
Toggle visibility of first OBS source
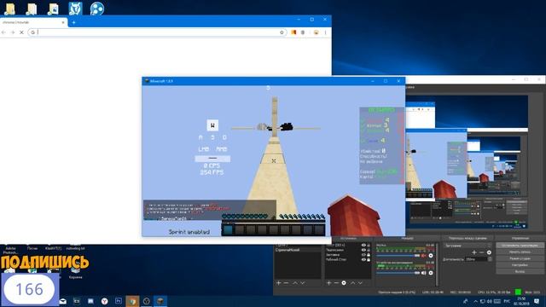363,246
